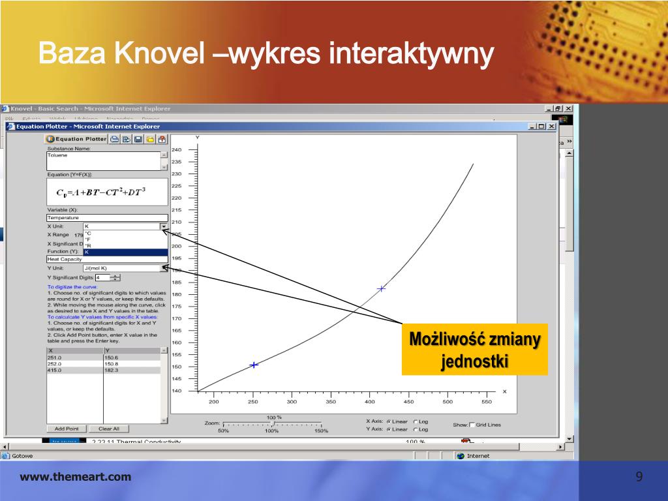Viewport: 668px width, 501px height.
Task: Click the export/copy icon next to Print
Action: (127, 140)
